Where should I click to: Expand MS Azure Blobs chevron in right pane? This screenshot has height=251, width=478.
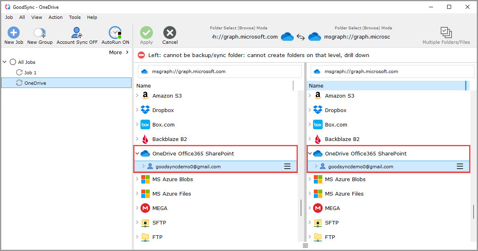click(x=310, y=179)
